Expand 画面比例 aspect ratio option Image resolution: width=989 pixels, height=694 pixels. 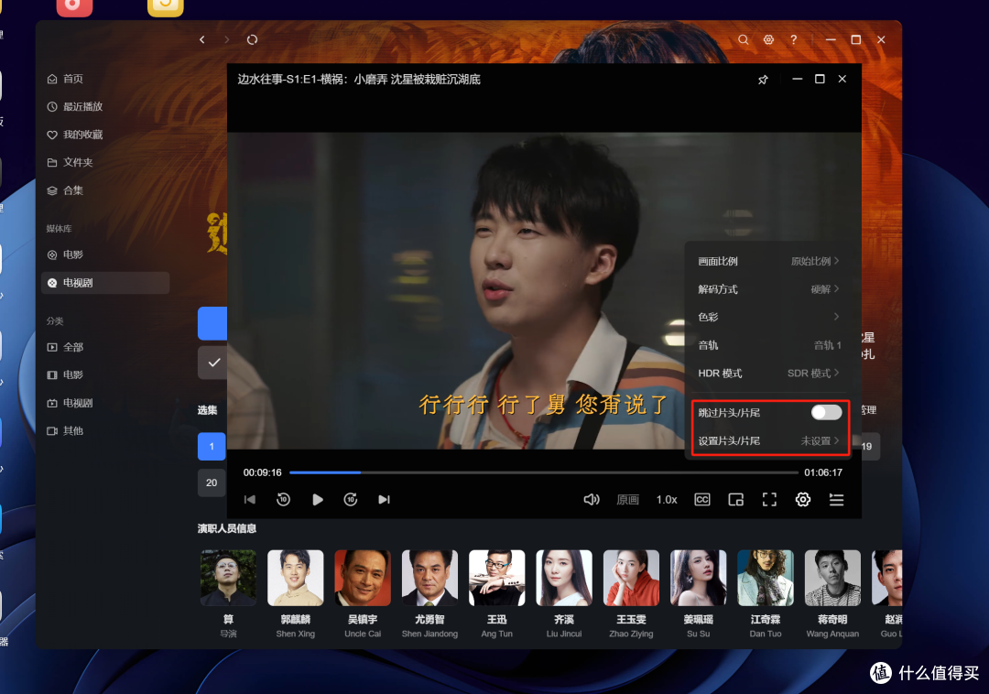[x=768, y=261]
